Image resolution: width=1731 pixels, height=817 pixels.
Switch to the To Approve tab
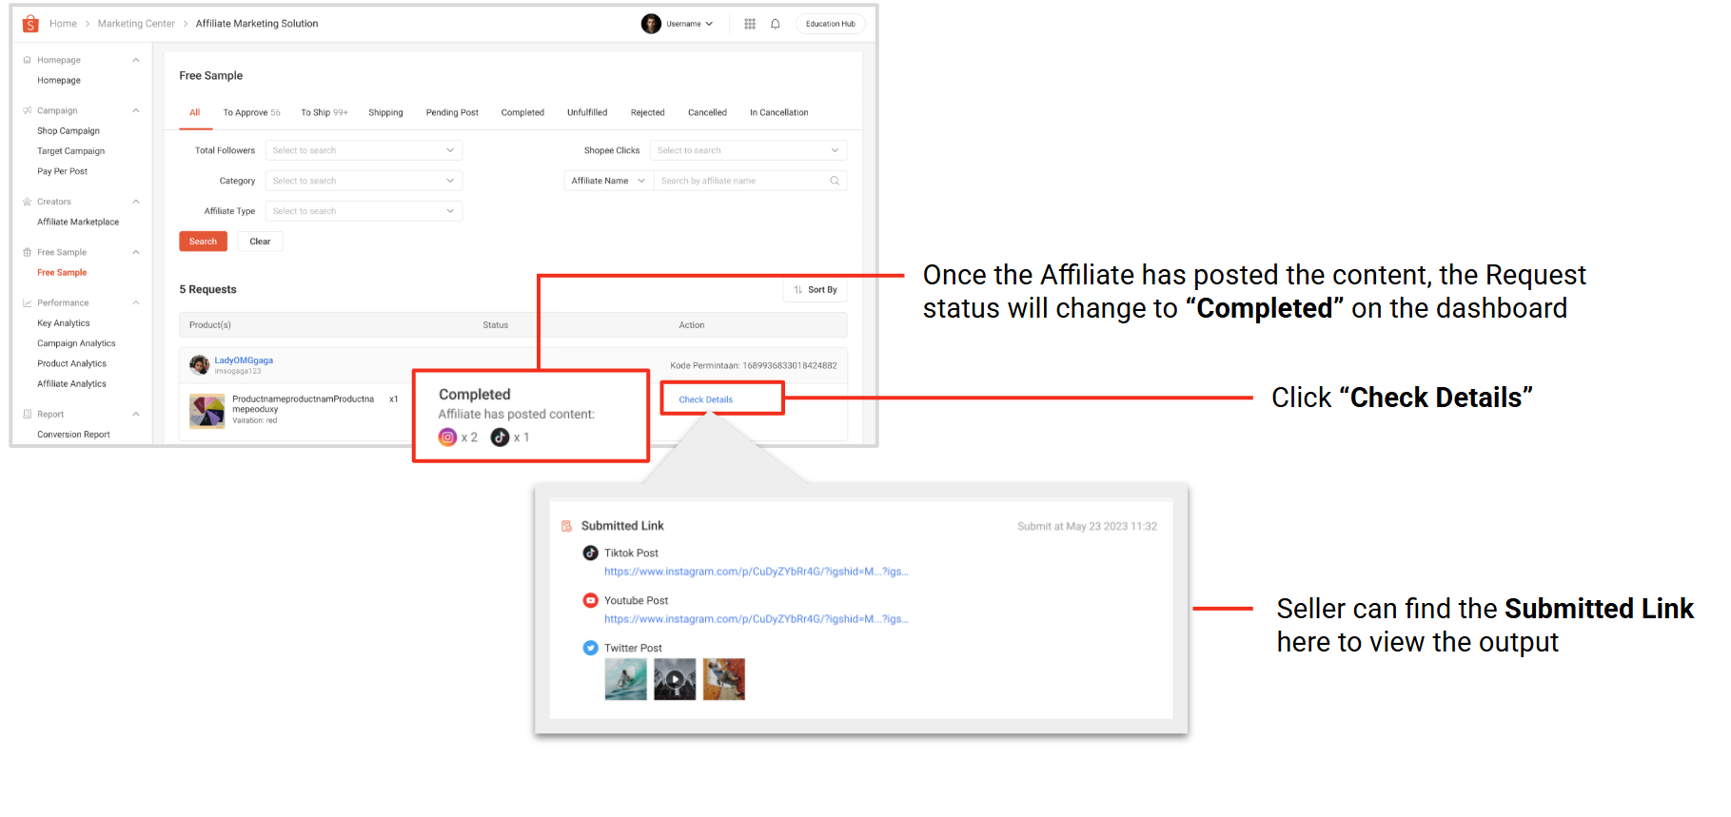[x=250, y=113]
